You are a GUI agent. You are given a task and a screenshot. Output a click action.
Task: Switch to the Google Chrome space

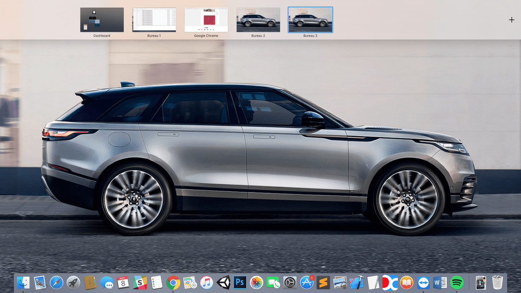206,20
